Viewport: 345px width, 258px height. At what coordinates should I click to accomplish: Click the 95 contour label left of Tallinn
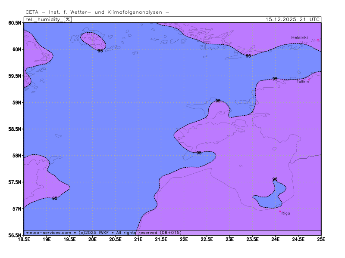275,79
